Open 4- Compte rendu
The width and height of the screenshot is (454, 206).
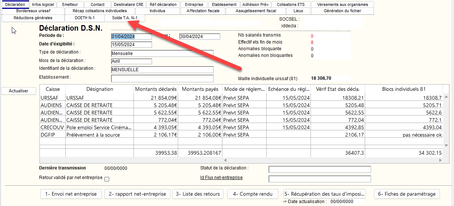[253, 194]
